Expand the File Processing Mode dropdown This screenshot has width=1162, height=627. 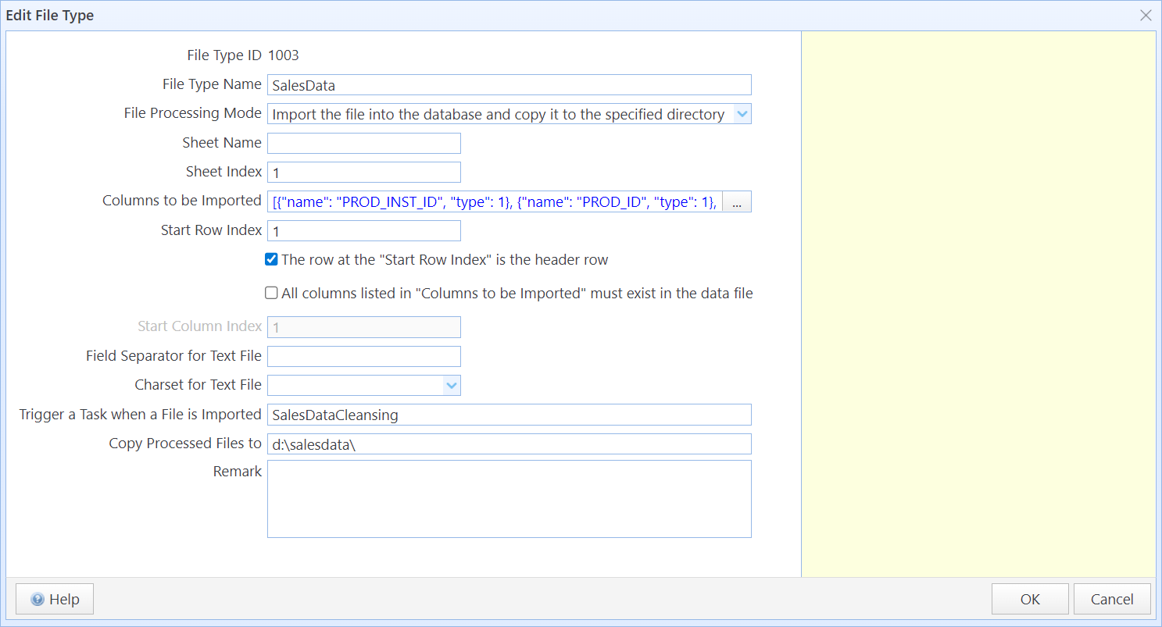click(742, 114)
